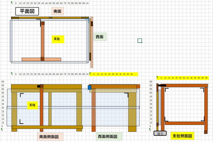Click the bottom-left L bracket in the south elevation

(x=22, y=122)
